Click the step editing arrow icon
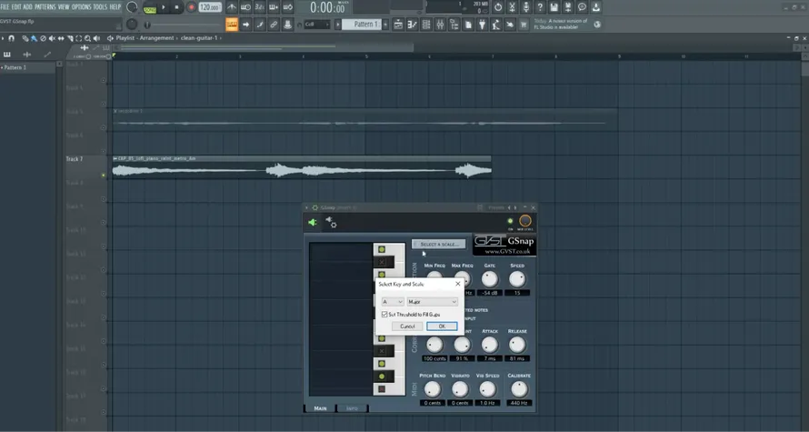The image size is (809, 432). (246, 25)
